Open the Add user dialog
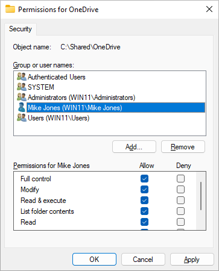Image resolution: width=219 pixels, height=271 pixels. pyautogui.click(x=134, y=147)
